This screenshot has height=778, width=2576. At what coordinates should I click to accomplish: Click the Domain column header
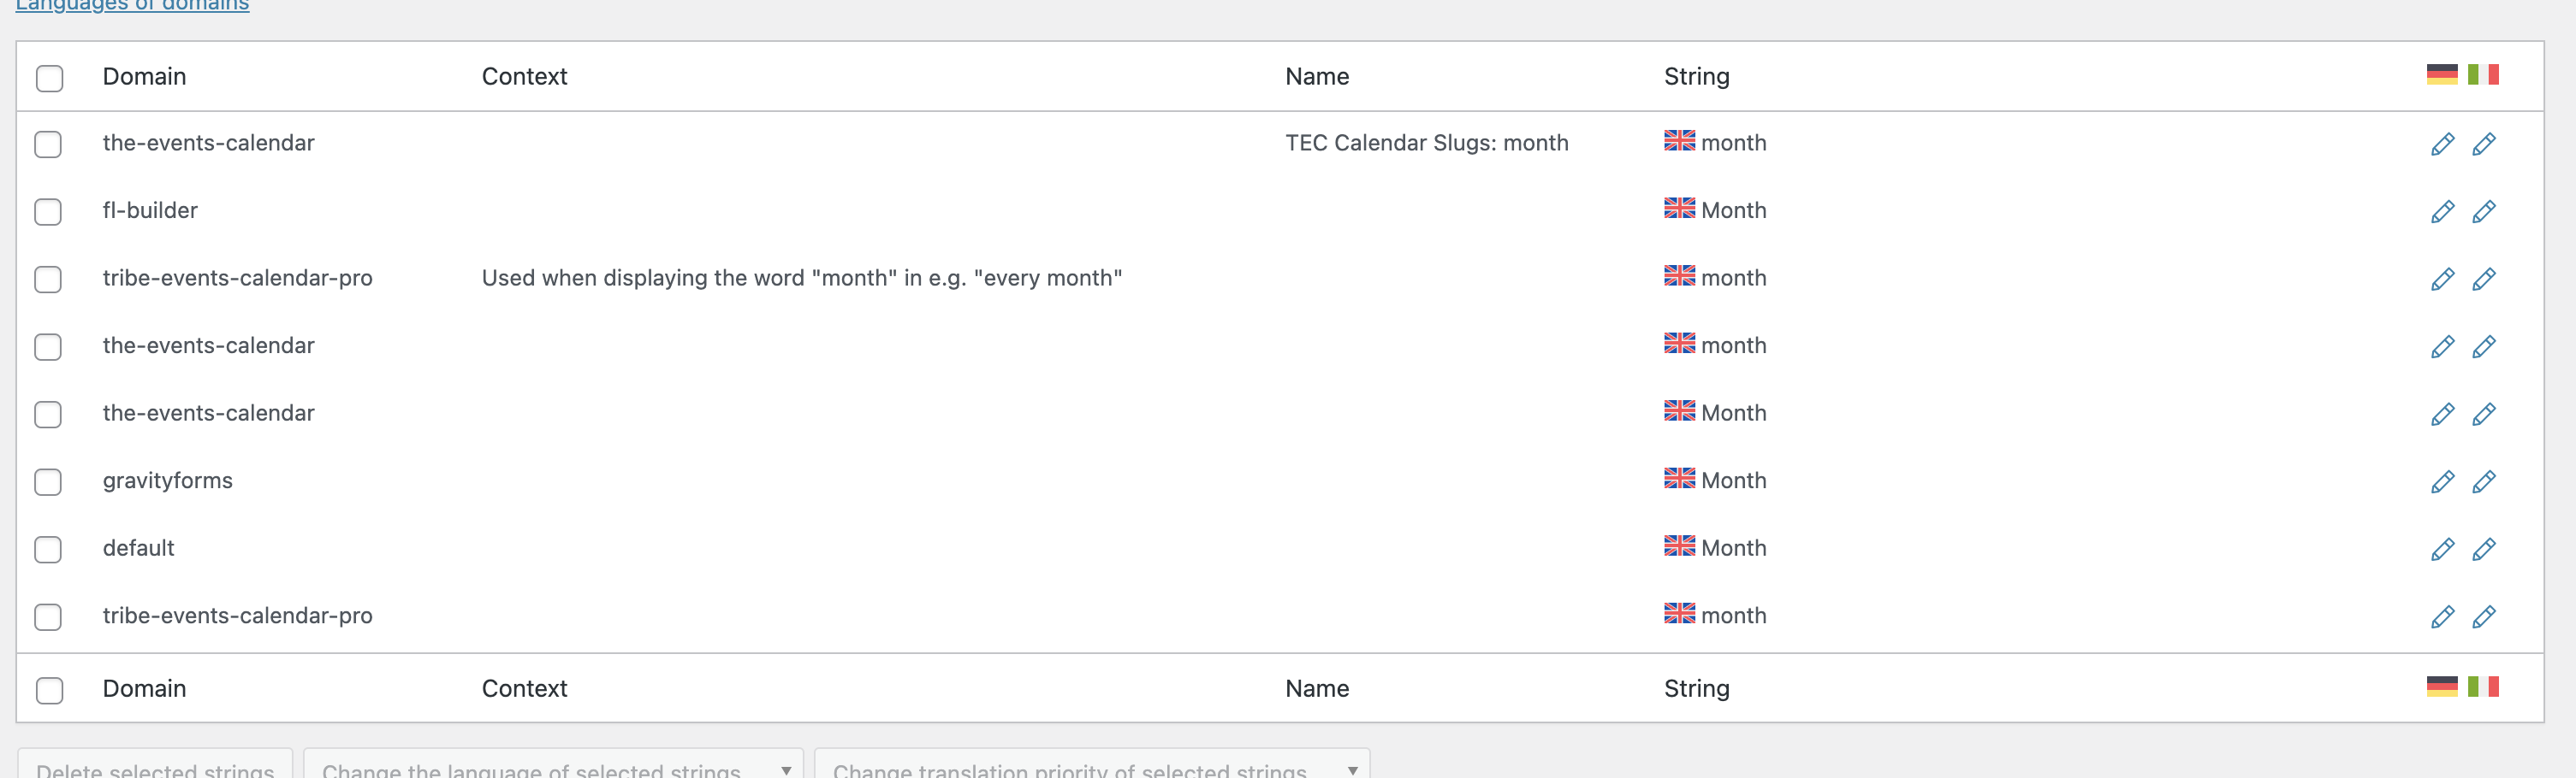click(144, 77)
